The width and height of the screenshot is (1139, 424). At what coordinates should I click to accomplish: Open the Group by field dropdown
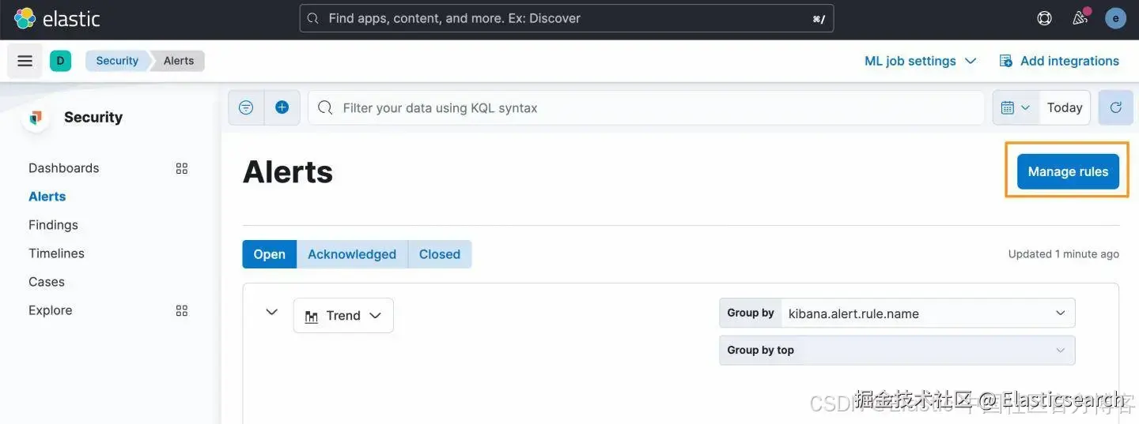[x=927, y=313]
